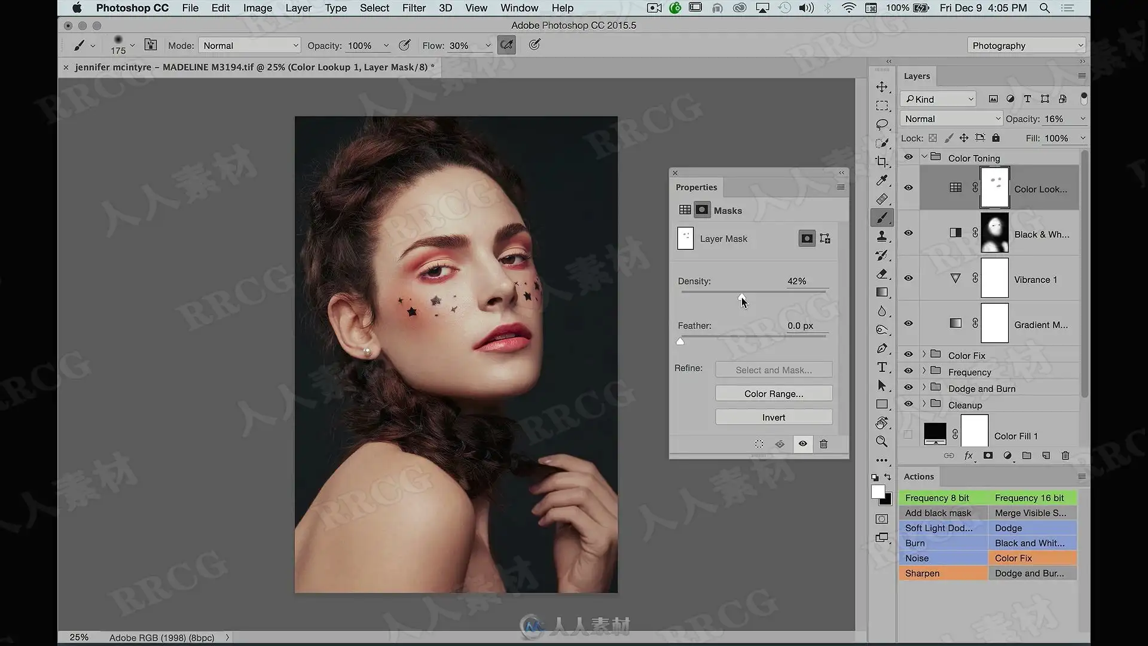
Task: Open Properties panel options menu
Action: click(841, 187)
